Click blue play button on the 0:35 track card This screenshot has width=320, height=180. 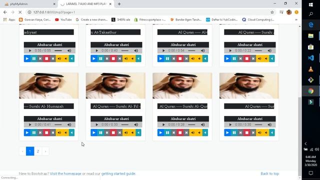[227, 132]
